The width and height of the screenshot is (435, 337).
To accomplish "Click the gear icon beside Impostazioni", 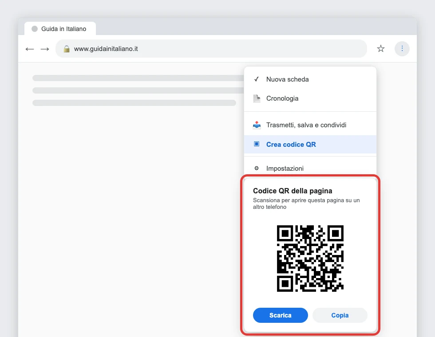I will click(257, 168).
